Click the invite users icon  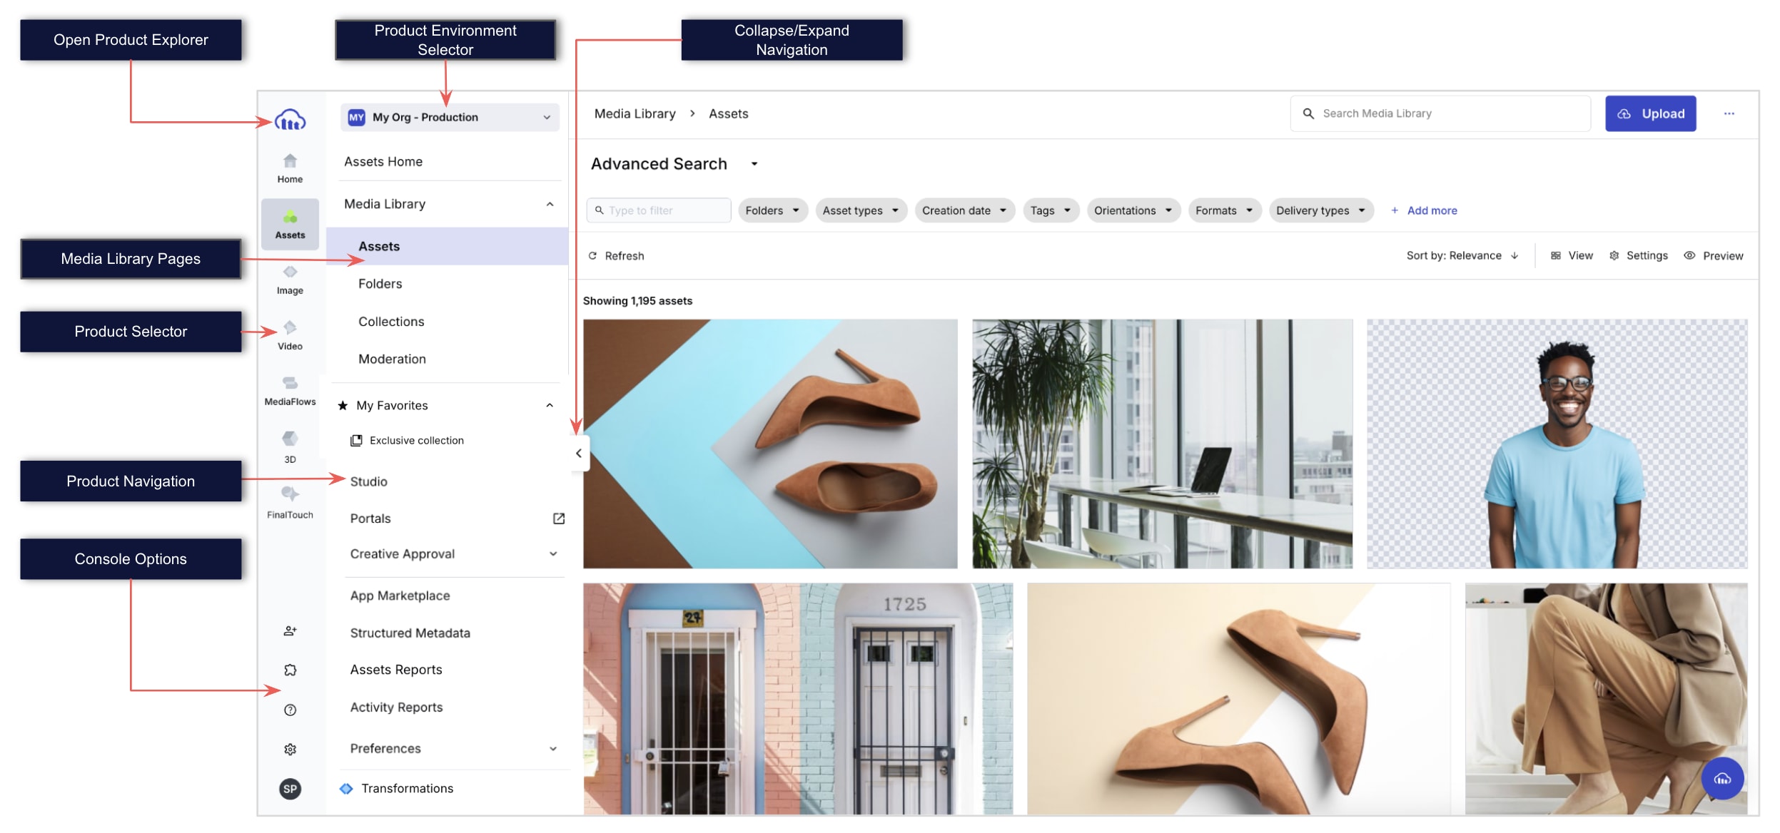(290, 630)
